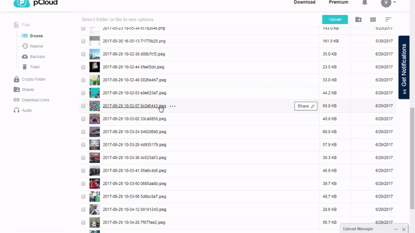Click the Audio headphones icon
415x233 pixels.
point(17,110)
